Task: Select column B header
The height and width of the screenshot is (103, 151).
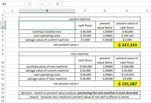Action: 47,11
